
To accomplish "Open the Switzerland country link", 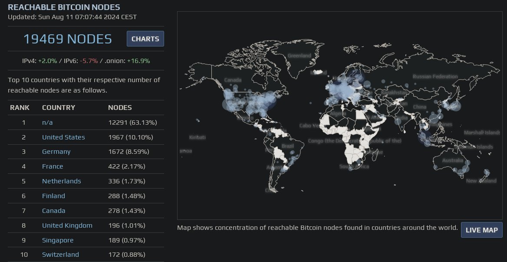I will click(x=60, y=255).
